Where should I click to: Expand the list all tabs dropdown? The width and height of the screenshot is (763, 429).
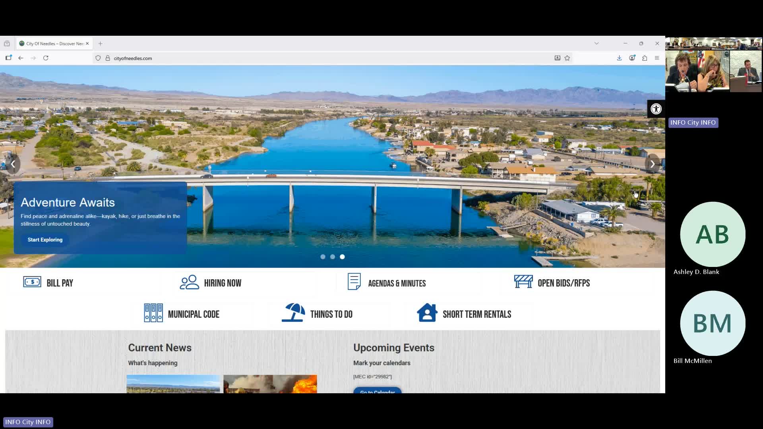click(596, 43)
